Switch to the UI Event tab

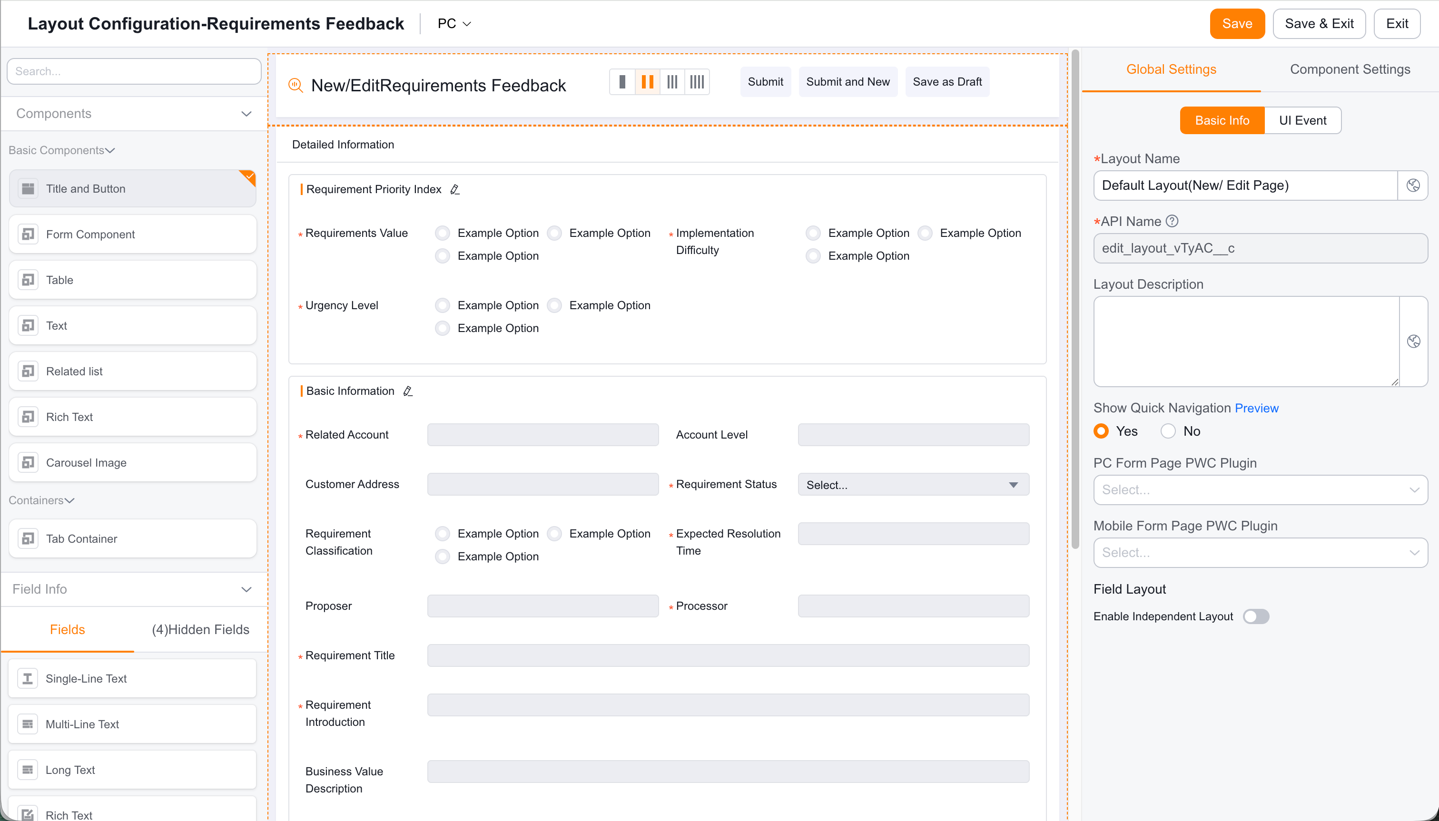(x=1302, y=121)
